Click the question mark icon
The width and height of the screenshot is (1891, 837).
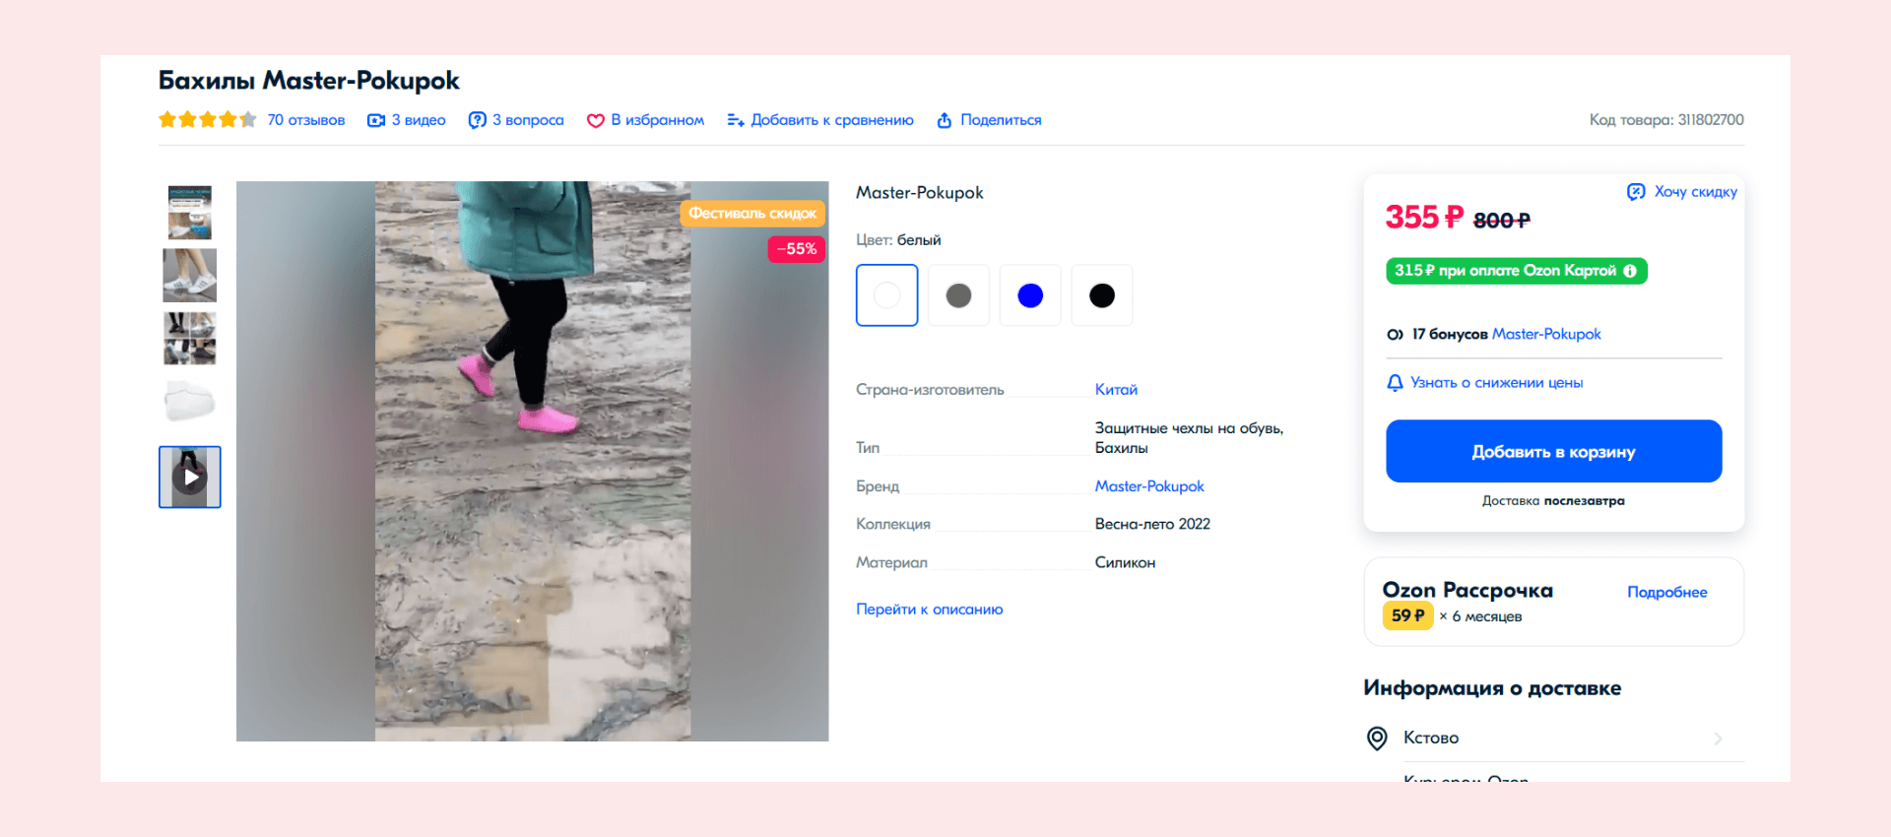tap(477, 120)
